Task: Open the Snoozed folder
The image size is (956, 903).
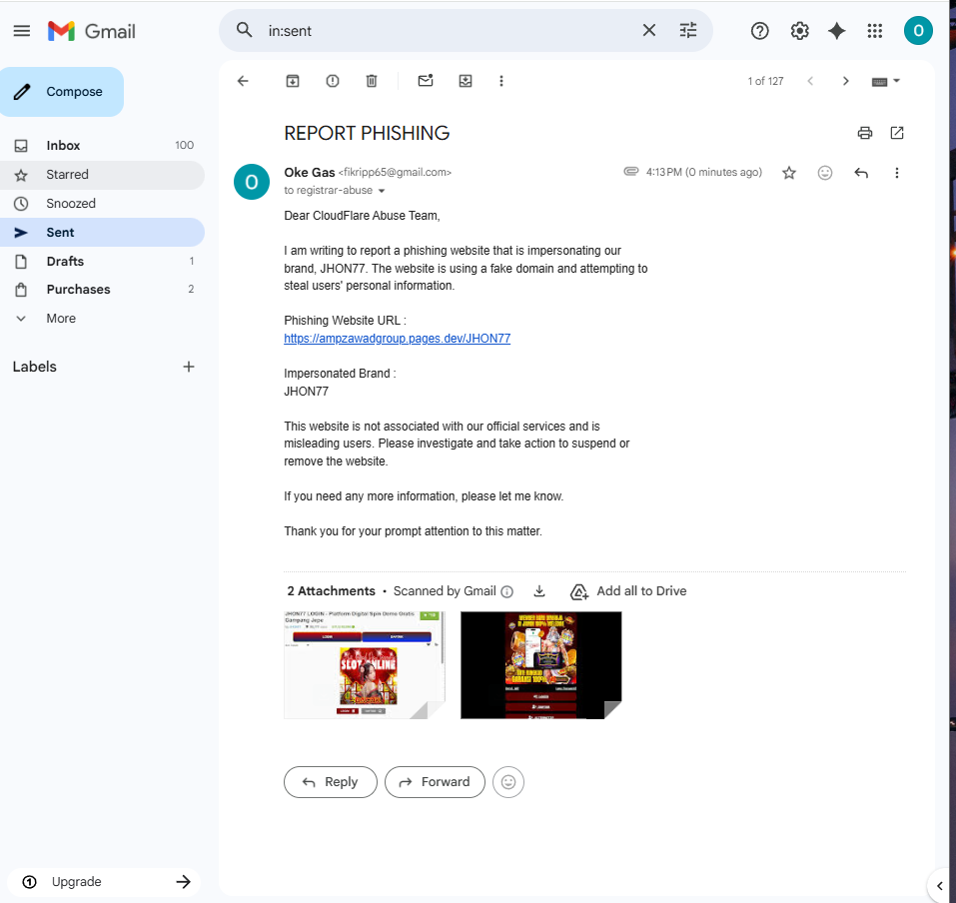Action: tap(103, 204)
